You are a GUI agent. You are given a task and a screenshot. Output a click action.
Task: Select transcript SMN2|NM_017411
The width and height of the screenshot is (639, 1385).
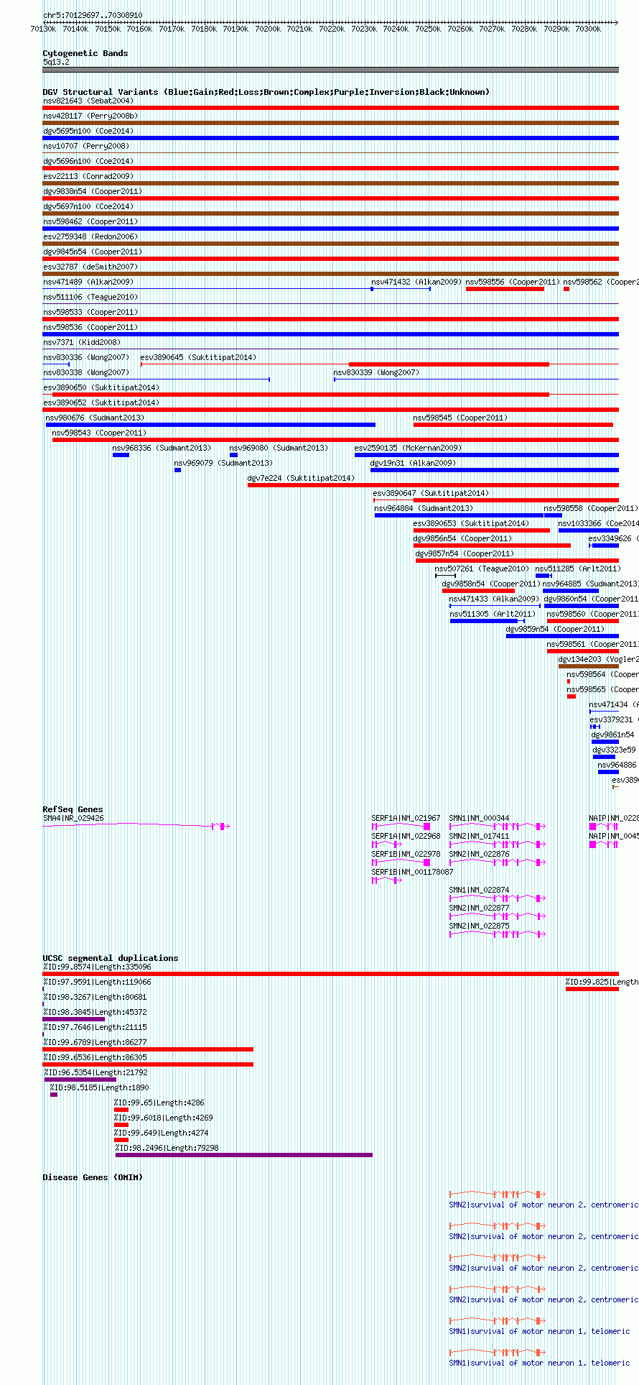(479, 836)
